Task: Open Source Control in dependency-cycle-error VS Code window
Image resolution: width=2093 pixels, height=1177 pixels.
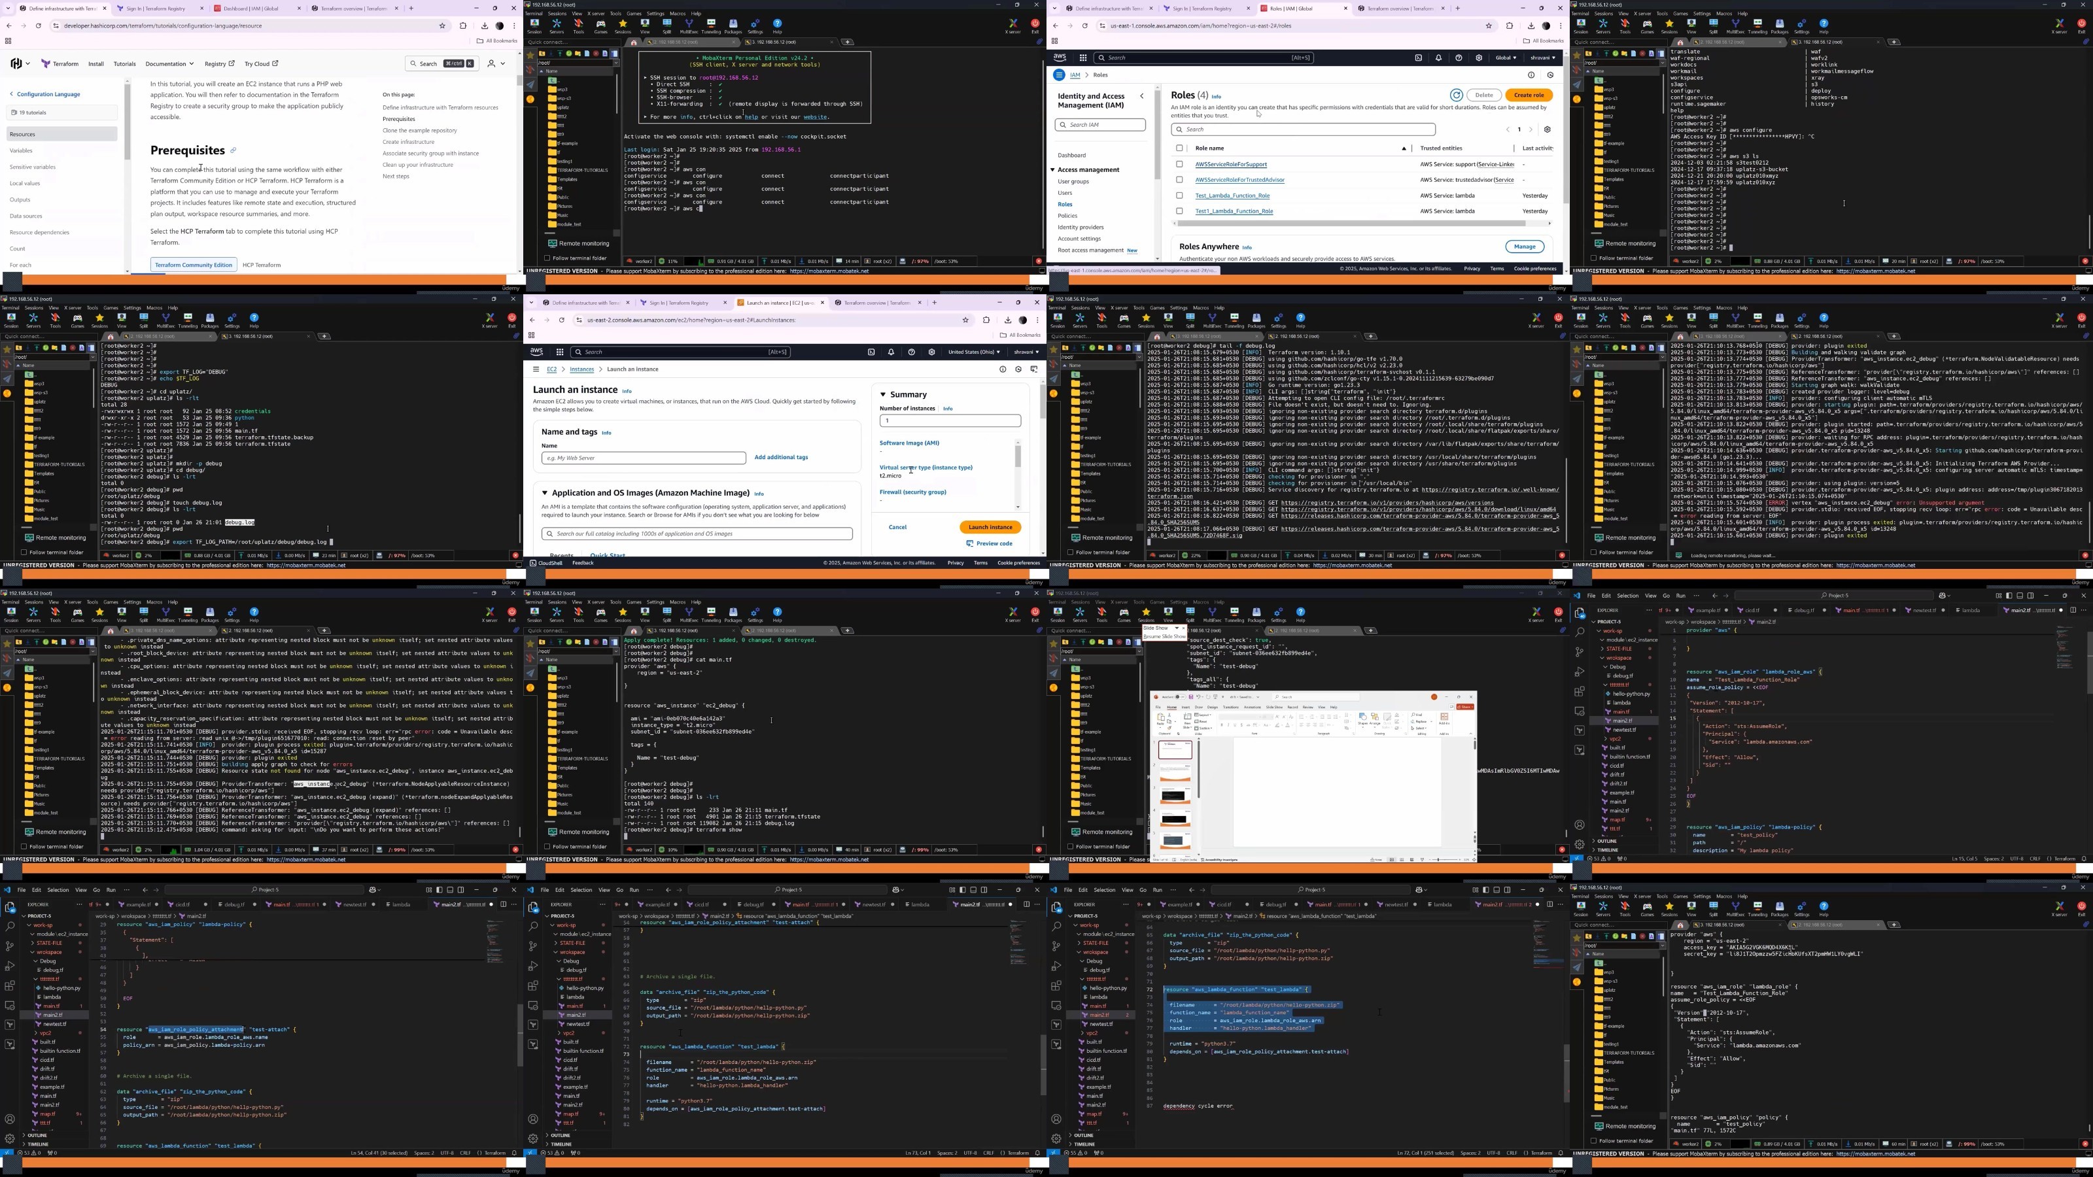Action: pyautogui.click(x=1056, y=946)
